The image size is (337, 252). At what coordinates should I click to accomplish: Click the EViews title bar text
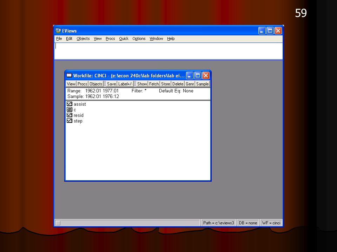pyautogui.click(x=70, y=31)
